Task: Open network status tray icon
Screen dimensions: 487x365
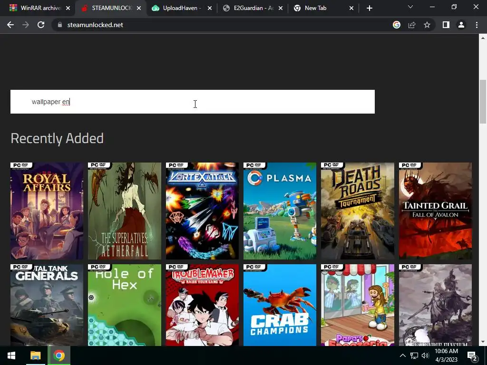Action: pos(414,355)
